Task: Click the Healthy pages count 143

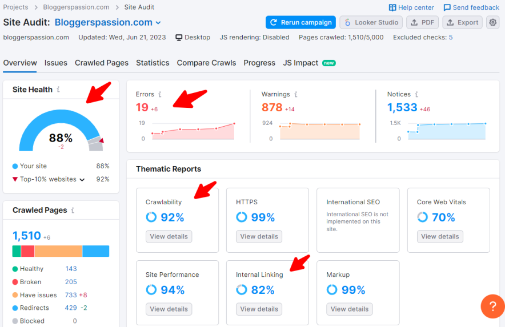Action: 71,269
